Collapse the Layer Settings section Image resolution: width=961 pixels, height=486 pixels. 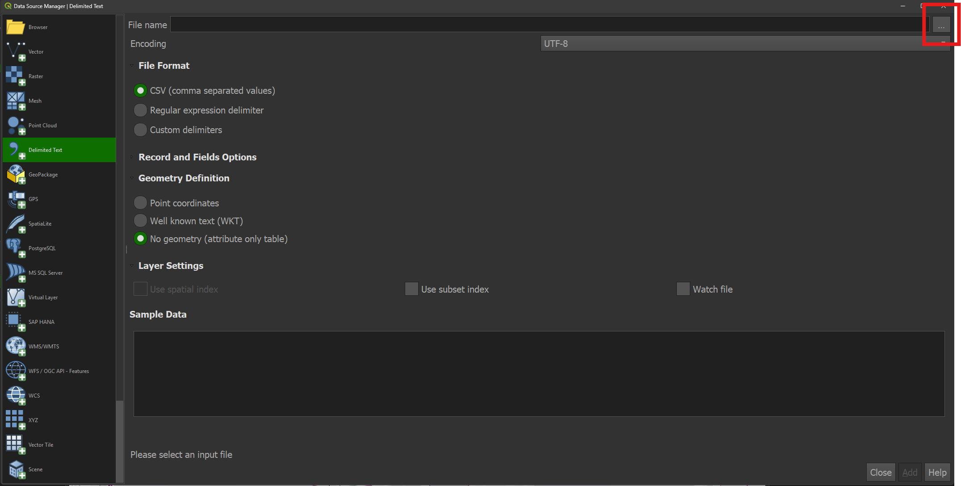(132, 266)
